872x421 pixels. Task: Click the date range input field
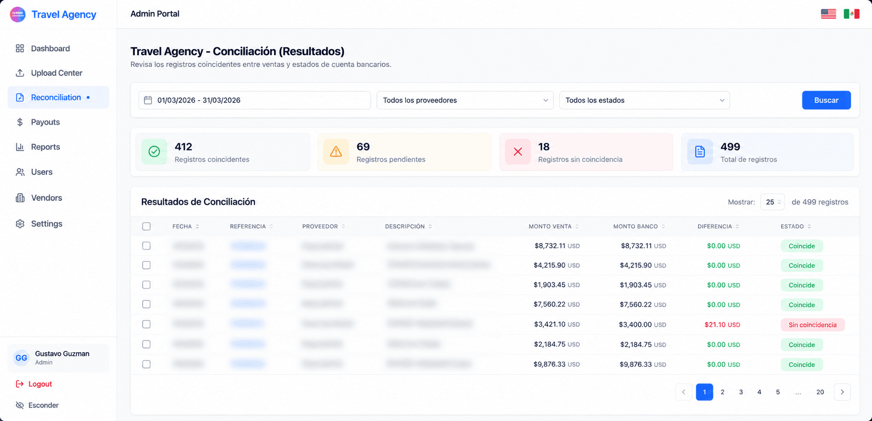pos(255,100)
